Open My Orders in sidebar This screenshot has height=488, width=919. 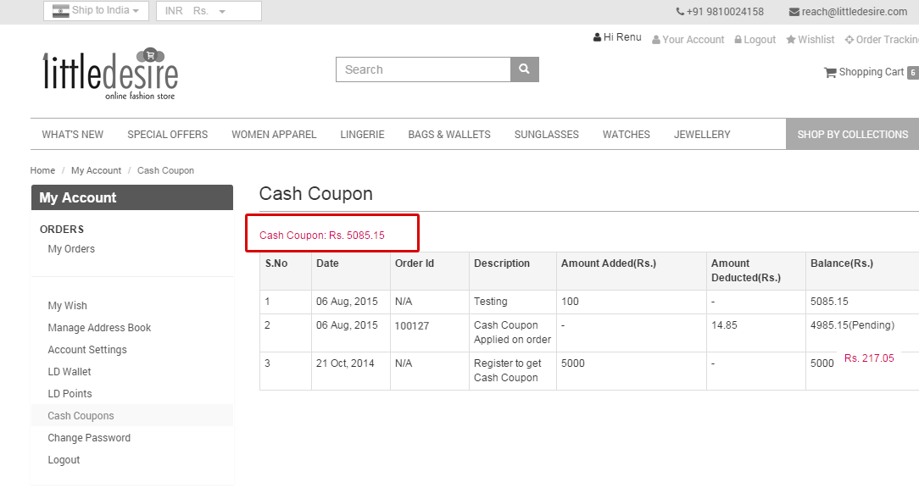[71, 249]
